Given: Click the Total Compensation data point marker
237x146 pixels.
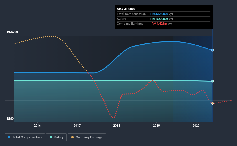Looking at the screenshot, I should click(212, 50).
